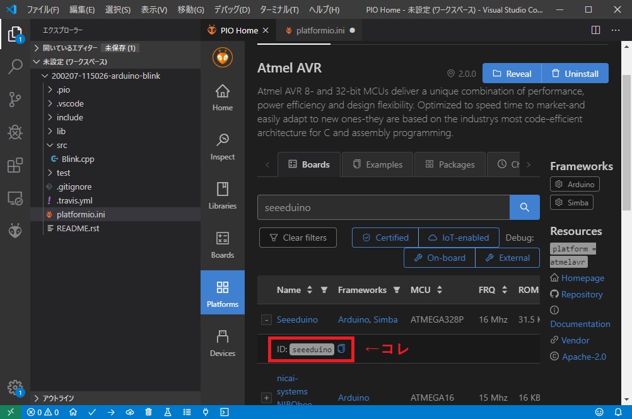The width and height of the screenshot is (632, 419).
Task: Switch to the platformio.ini editor tab
Action: click(320, 31)
